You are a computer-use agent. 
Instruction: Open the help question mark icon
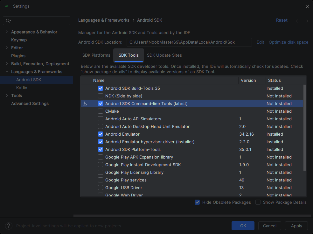click(x=9, y=226)
